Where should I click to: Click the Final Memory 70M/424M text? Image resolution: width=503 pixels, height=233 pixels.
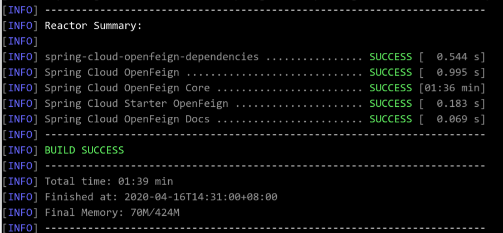coord(112,213)
